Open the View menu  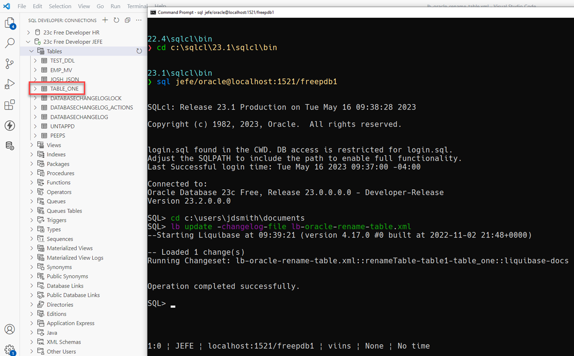click(84, 6)
